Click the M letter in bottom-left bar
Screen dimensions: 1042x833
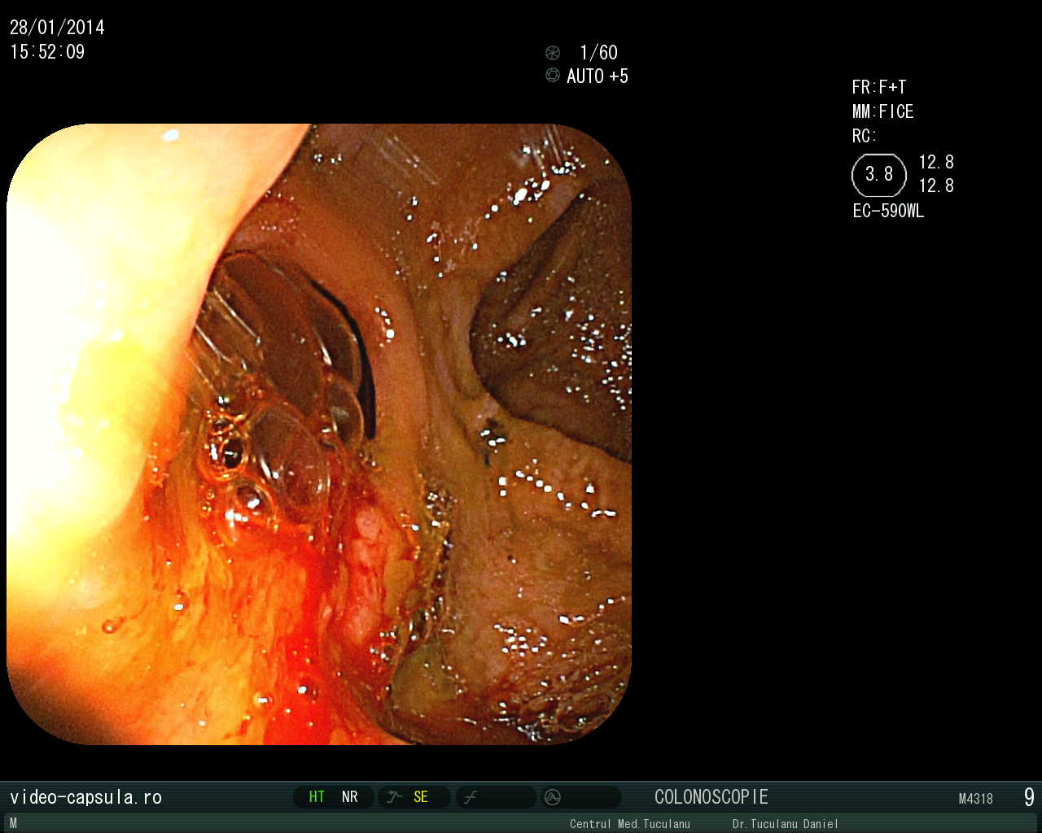(13, 823)
